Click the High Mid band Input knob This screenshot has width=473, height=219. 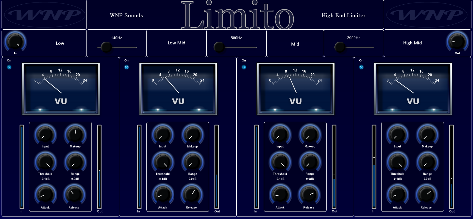pyautogui.click(x=397, y=134)
